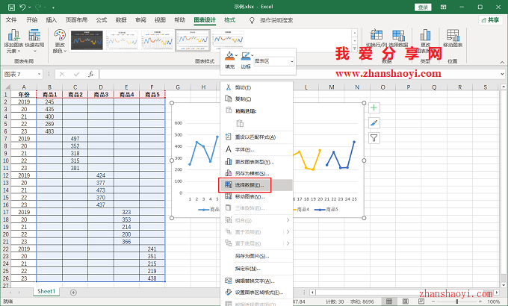
Task: Choose 选择数据(E)... from context menu
Action: click(x=256, y=185)
